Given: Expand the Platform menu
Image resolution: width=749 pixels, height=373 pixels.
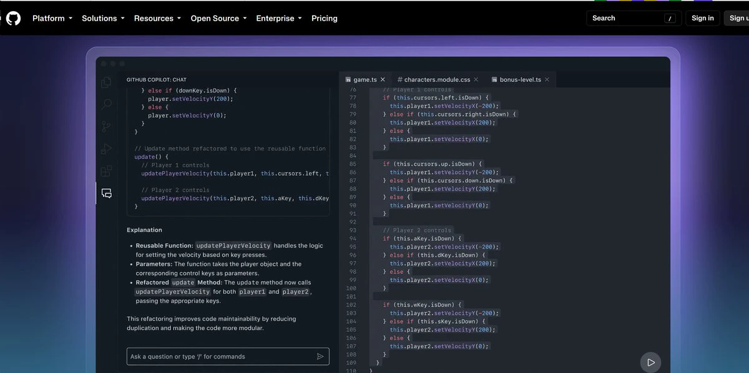Looking at the screenshot, I should [52, 18].
